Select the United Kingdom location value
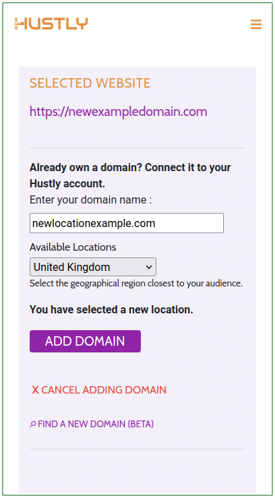Image resolution: width=275 pixels, height=500 pixels. (x=71, y=267)
